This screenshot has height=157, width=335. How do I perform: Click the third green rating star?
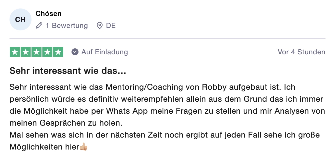click(x=36, y=52)
